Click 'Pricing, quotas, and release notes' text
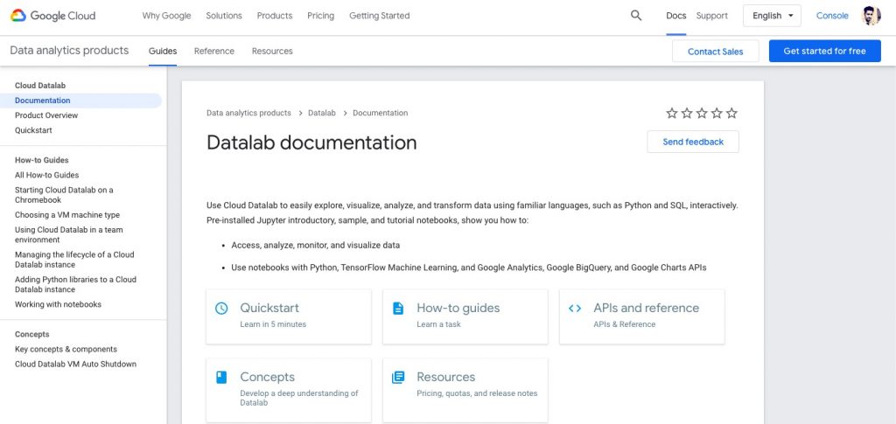The width and height of the screenshot is (896, 424). [477, 393]
